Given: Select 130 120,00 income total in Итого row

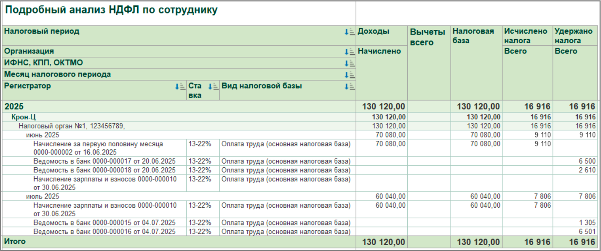Looking at the screenshot, I should (382, 242).
